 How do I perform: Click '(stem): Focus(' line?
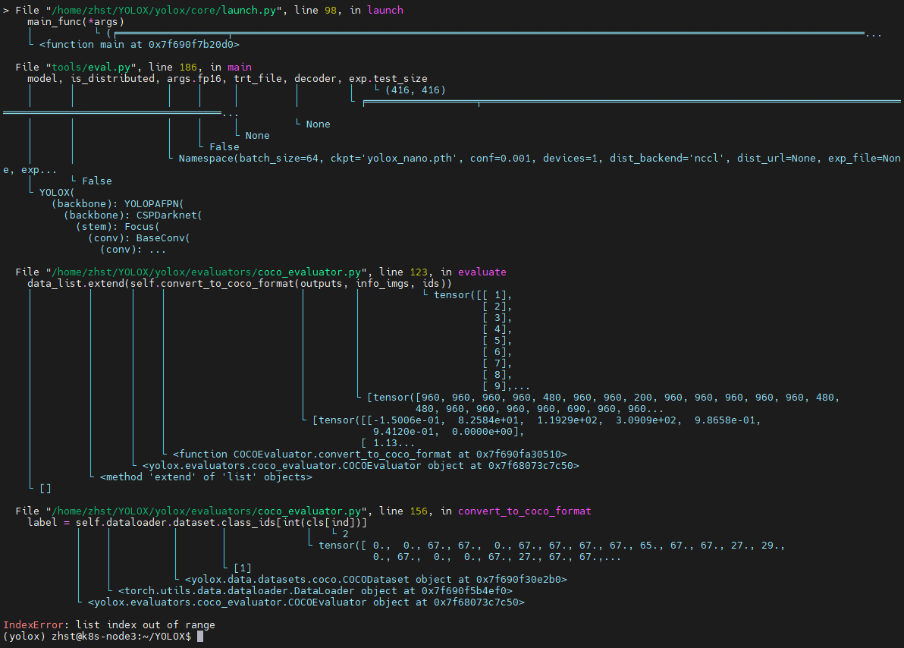118,227
